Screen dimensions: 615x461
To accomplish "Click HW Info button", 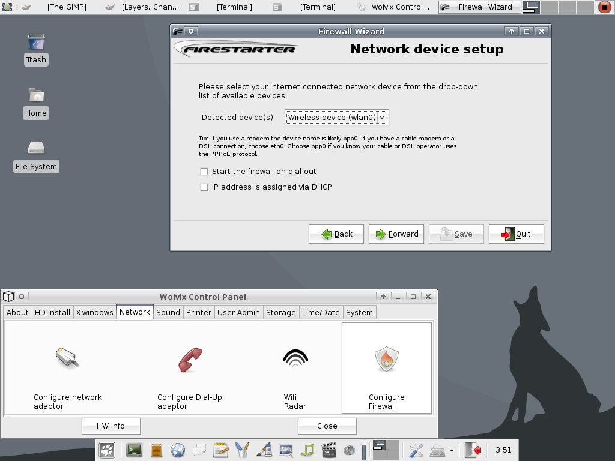I will (x=111, y=426).
